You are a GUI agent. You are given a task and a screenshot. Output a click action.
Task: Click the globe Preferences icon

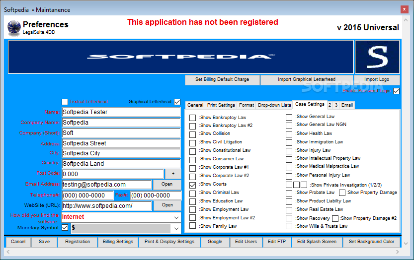tap(14, 28)
